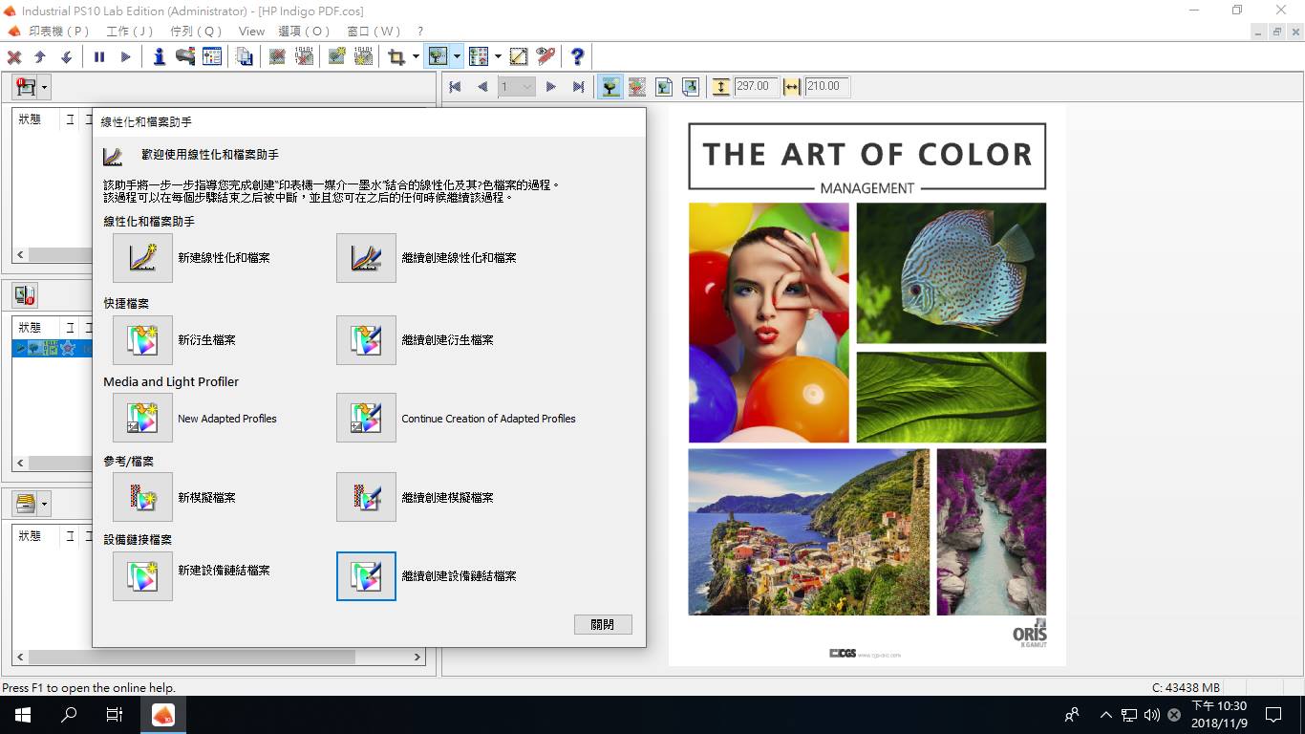Click The Art of Color preview image
The height and width of the screenshot is (734, 1305).
tap(866, 386)
